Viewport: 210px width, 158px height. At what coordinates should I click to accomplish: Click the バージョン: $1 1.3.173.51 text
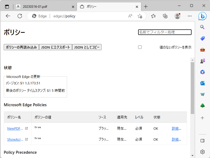[23, 83]
